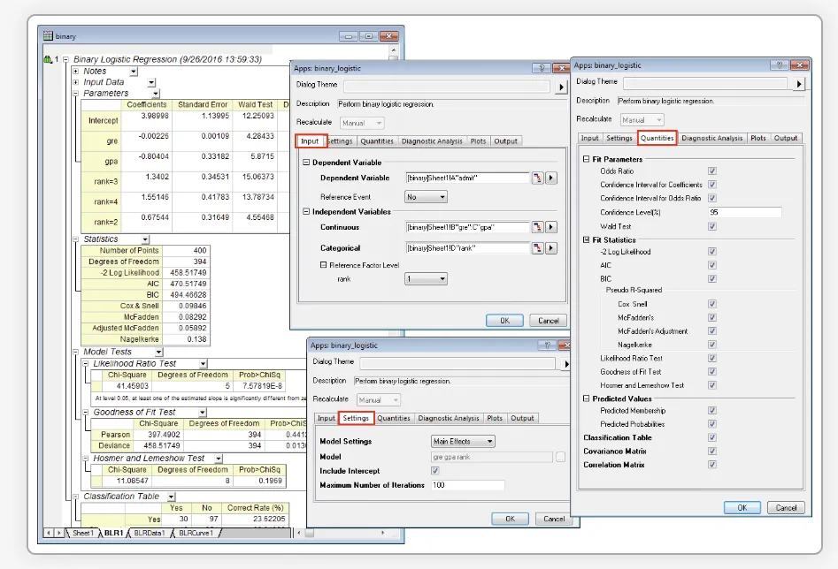Click OK in Settings dialog
The width and height of the screenshot is (838, 569).
click(510, 519)
